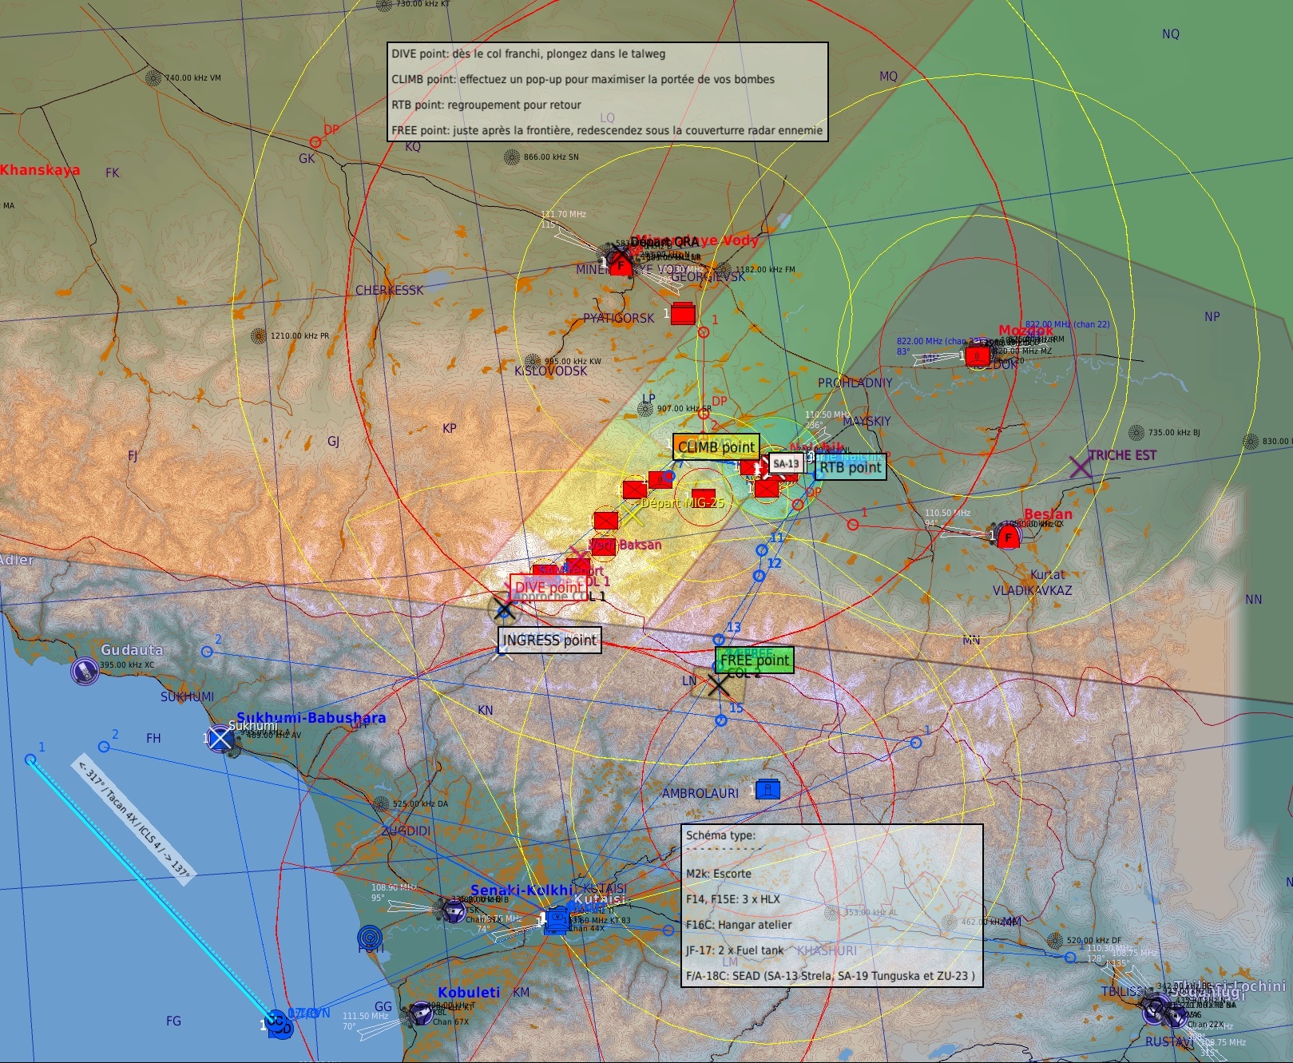1293x1063 pixels.
Task: Click the "F14, F15E: 3 x HLX" line
Action: [x=733, y=899]
